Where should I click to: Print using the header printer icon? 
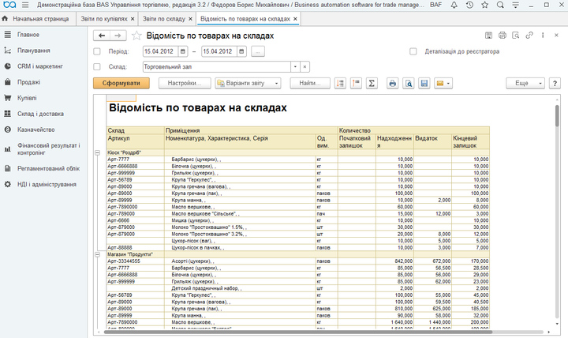[502, 36]
